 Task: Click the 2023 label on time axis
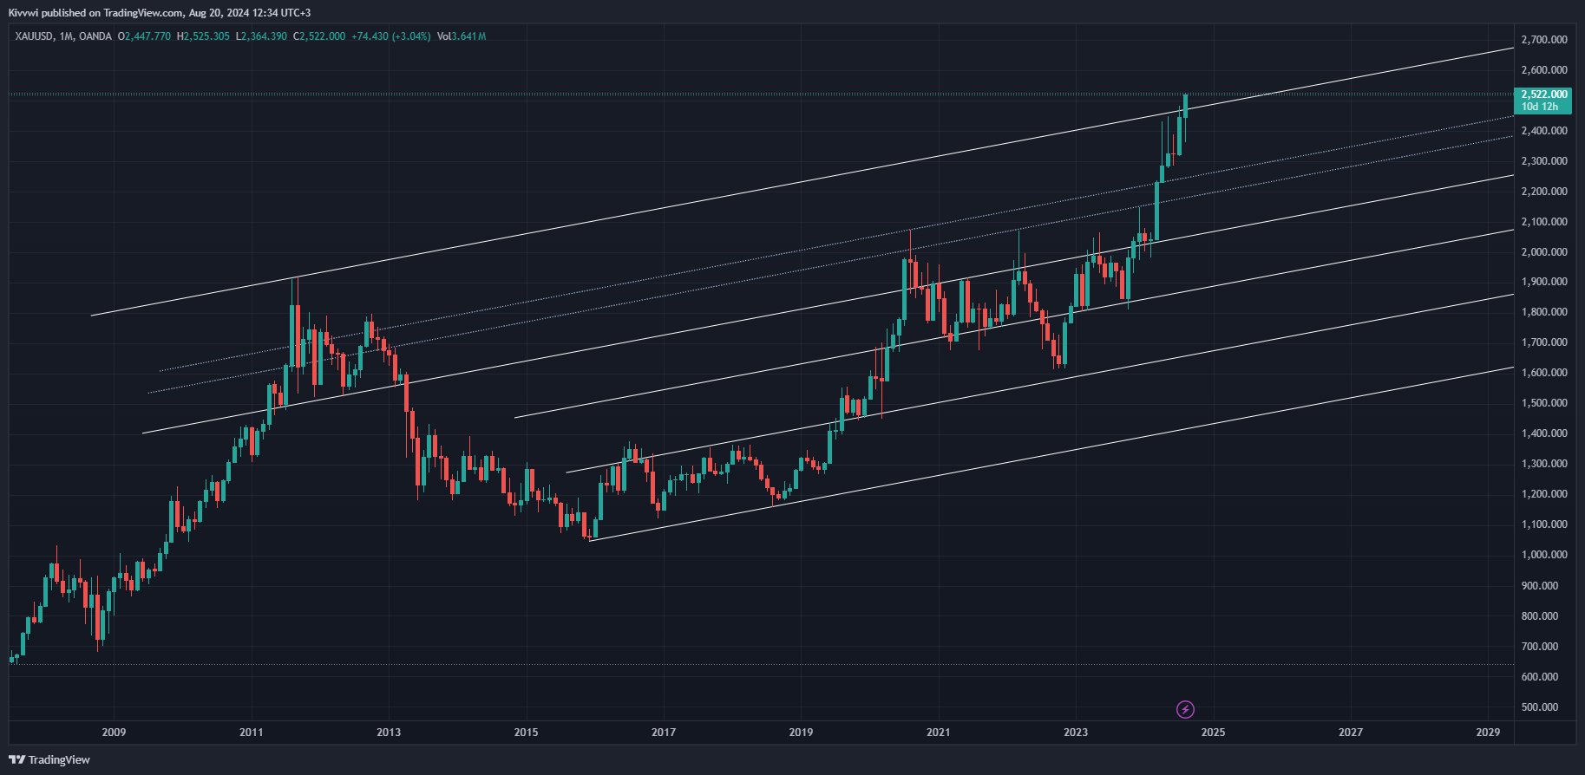pos(1076,733)
